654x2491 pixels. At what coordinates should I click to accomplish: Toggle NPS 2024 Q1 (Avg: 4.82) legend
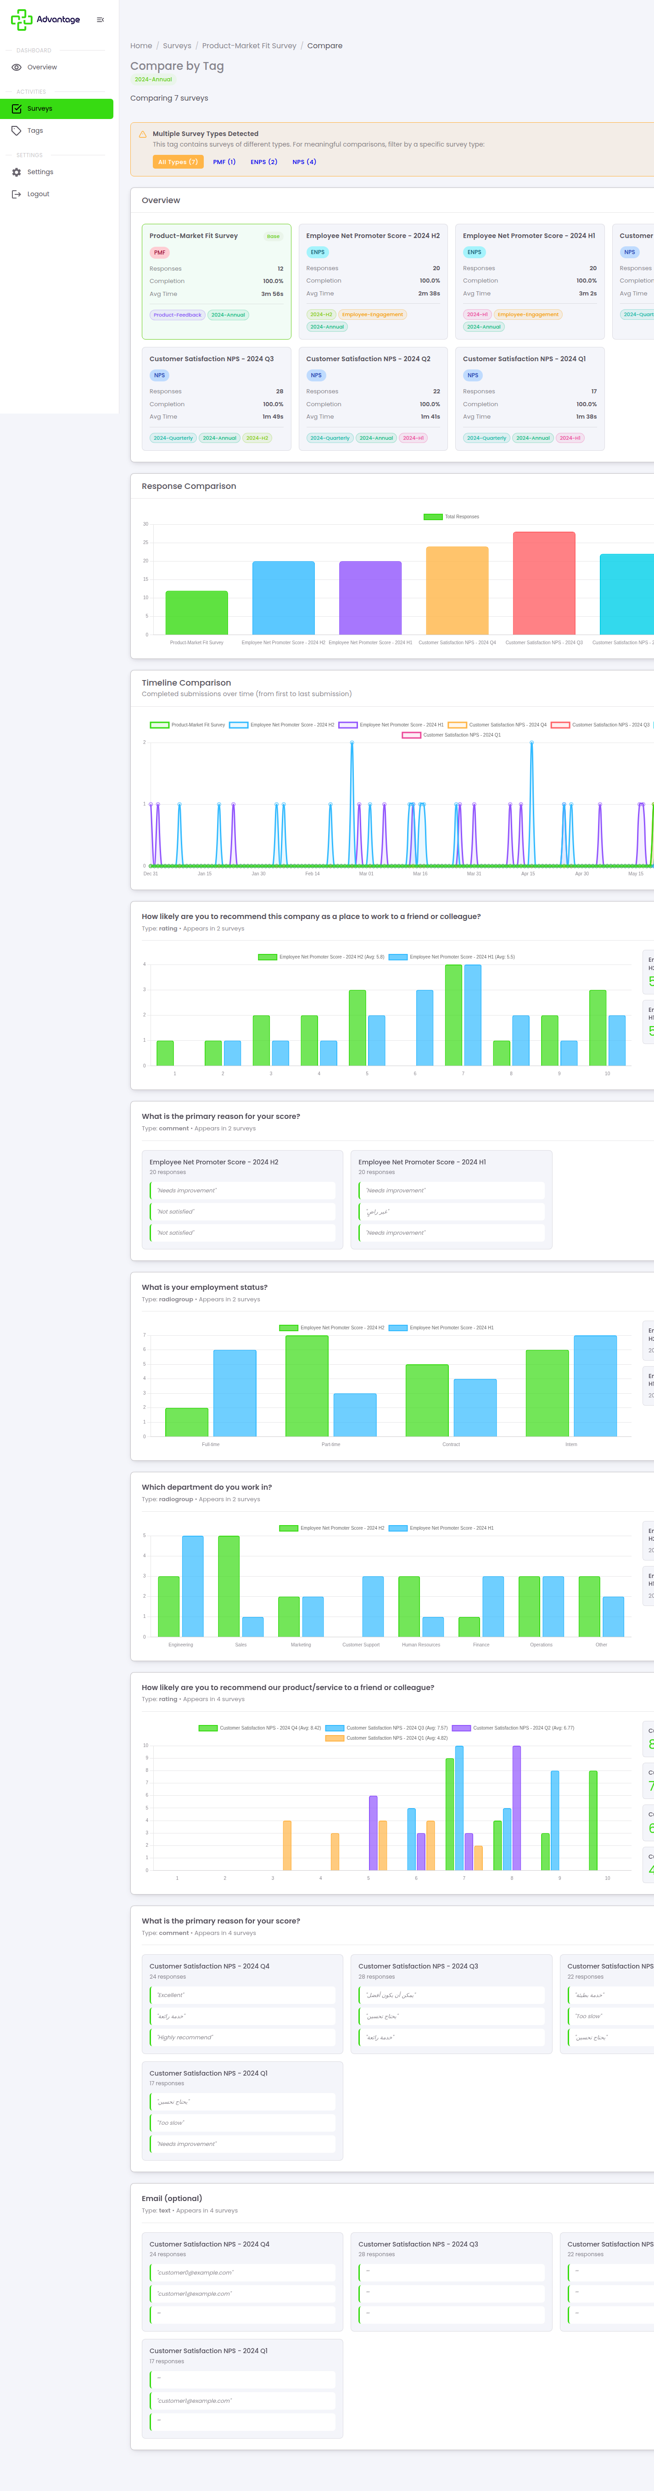(x=386, y=1739)
